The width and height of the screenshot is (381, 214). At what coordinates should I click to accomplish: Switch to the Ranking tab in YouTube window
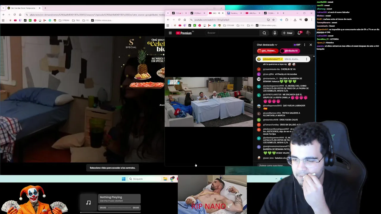point(235,13)
